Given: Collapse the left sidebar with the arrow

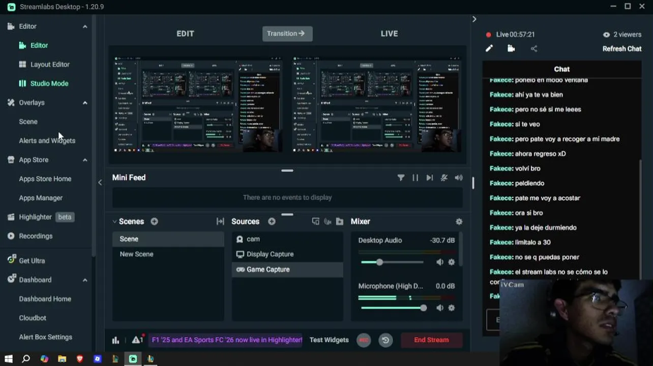Looking at the screenshot, I should click(100, 182).
